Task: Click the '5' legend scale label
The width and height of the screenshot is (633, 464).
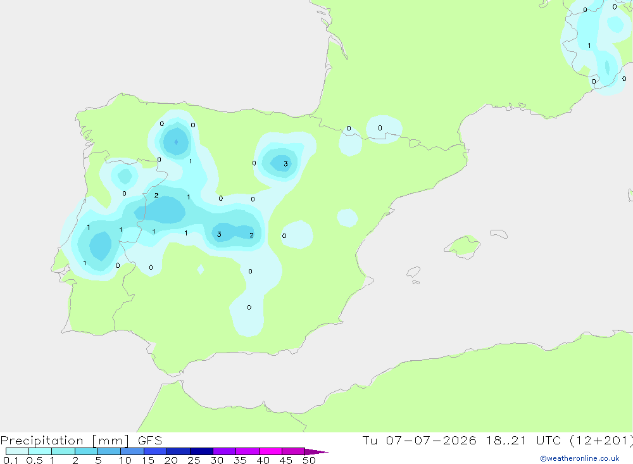Action: (98, 460)
